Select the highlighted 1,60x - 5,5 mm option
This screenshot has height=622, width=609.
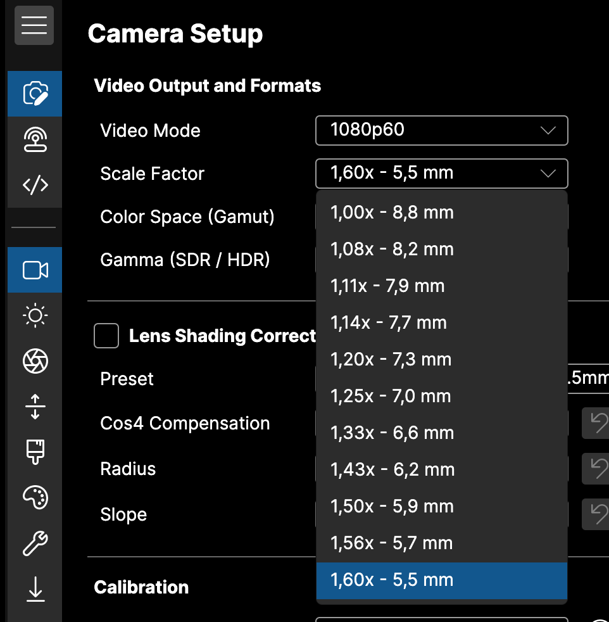(x=441, y=580)
